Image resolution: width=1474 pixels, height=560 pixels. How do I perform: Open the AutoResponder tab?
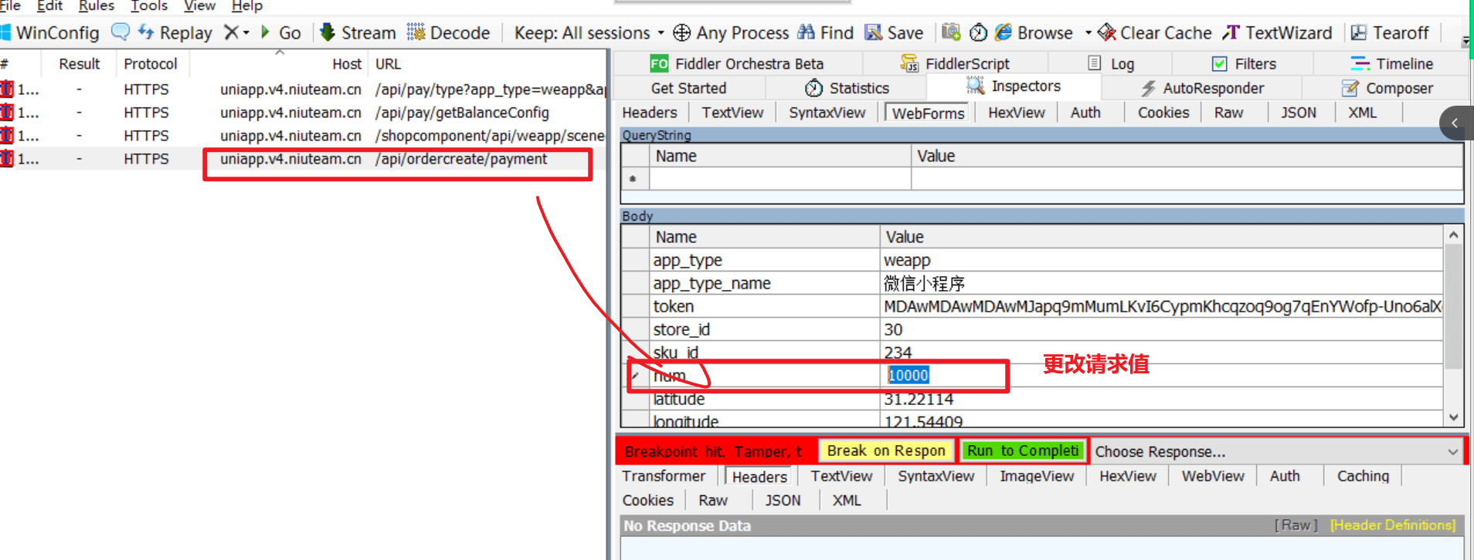point(1202,88)
